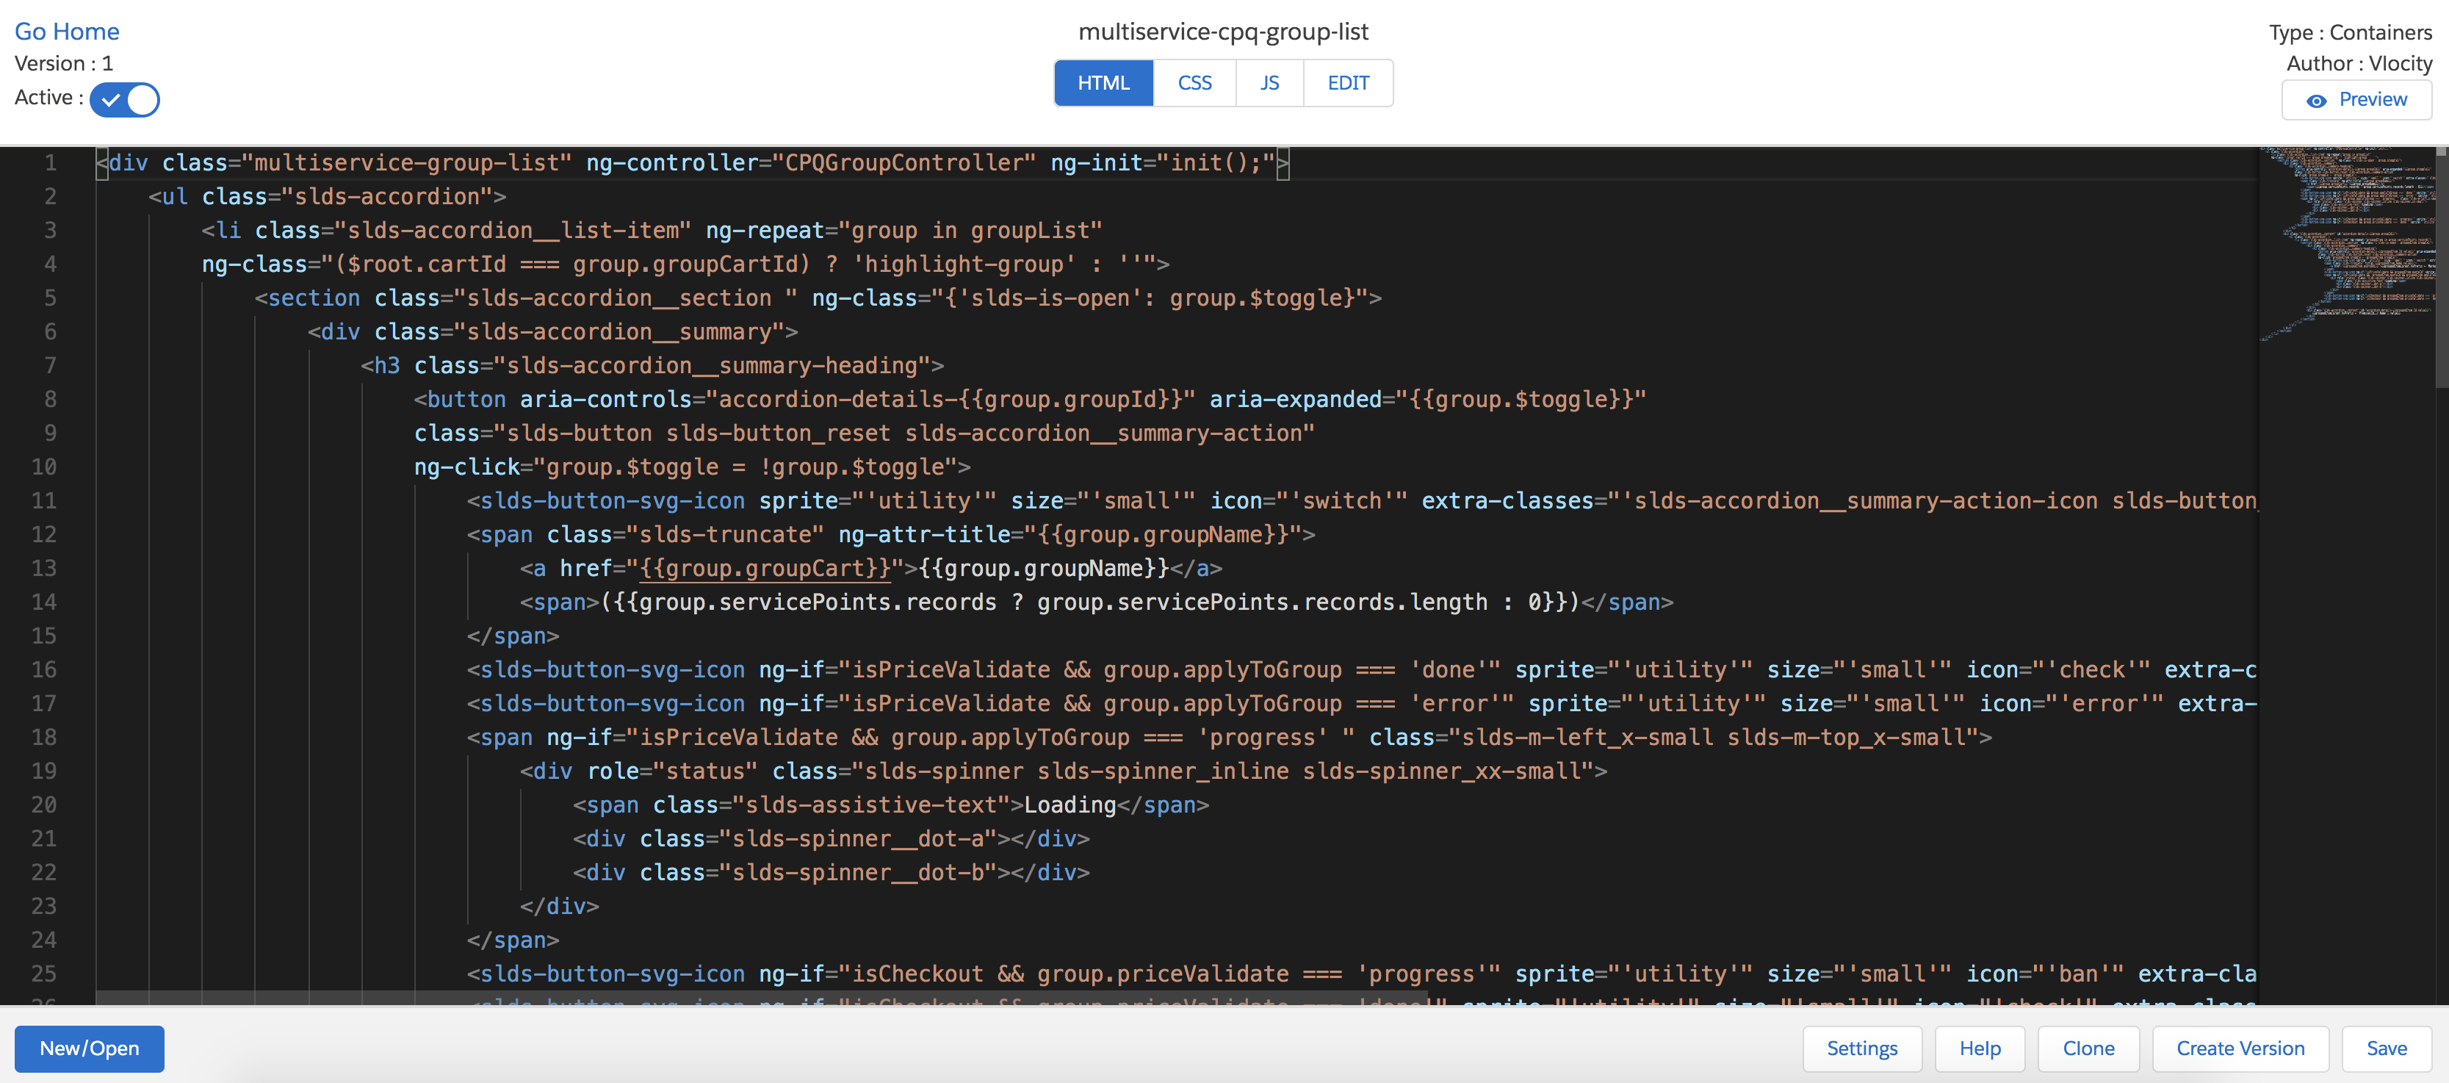The height and width of the screenshot is (1083, 2449).
Task: Click the Preview button
Action: pyautogui.click(x=2356, y=100)
